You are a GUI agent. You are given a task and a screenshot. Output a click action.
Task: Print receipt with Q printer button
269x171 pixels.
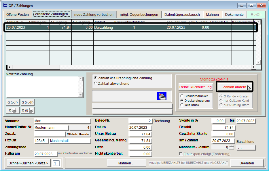coord(12,110)
